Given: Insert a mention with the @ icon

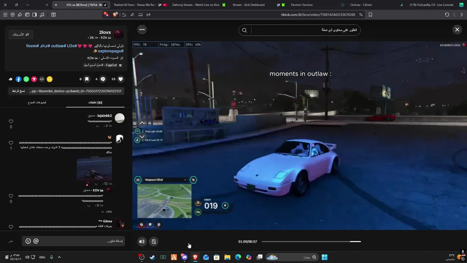Looking at the screenshot, I should coord(36,241).
